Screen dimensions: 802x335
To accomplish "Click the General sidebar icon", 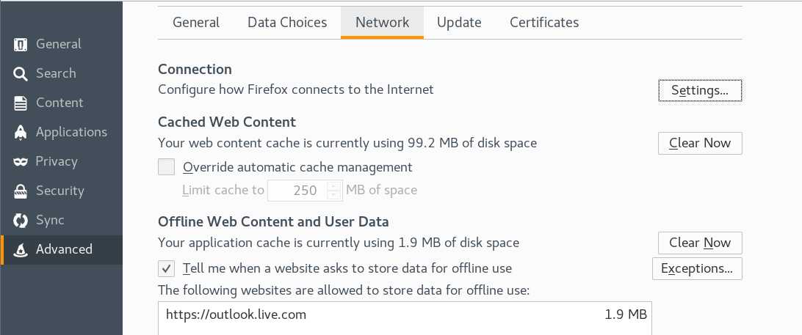I will click(21, 44).
